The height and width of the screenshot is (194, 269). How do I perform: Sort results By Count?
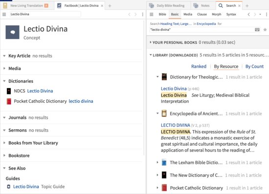click(x=254, y=66)
